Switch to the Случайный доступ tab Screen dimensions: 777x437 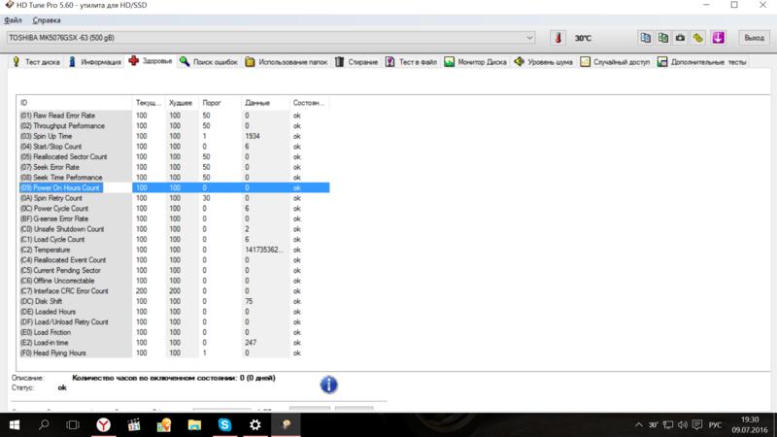pos(615,62)
